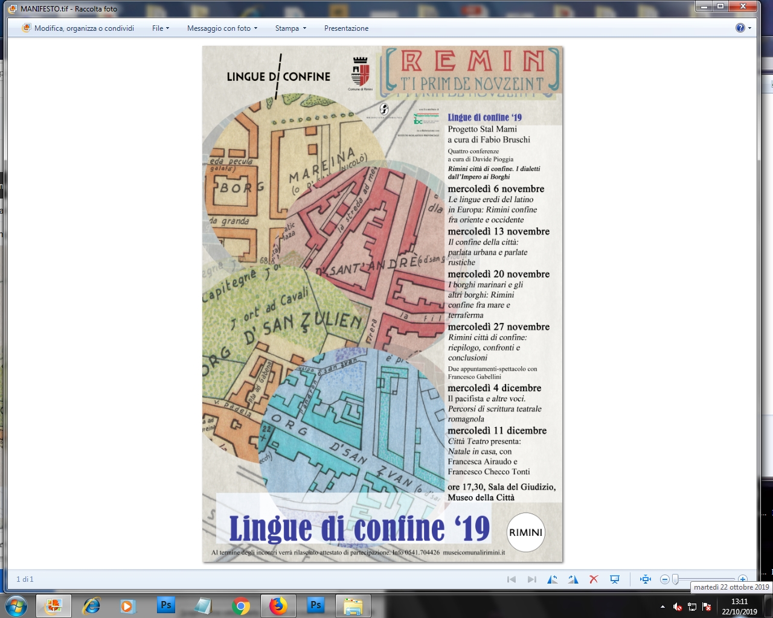The image size is (773, 618).
Task: Start slideshow presentation icon
Action: tap(615, 579)
